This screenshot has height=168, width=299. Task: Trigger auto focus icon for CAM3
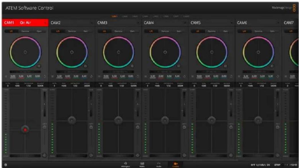point(138,155)
